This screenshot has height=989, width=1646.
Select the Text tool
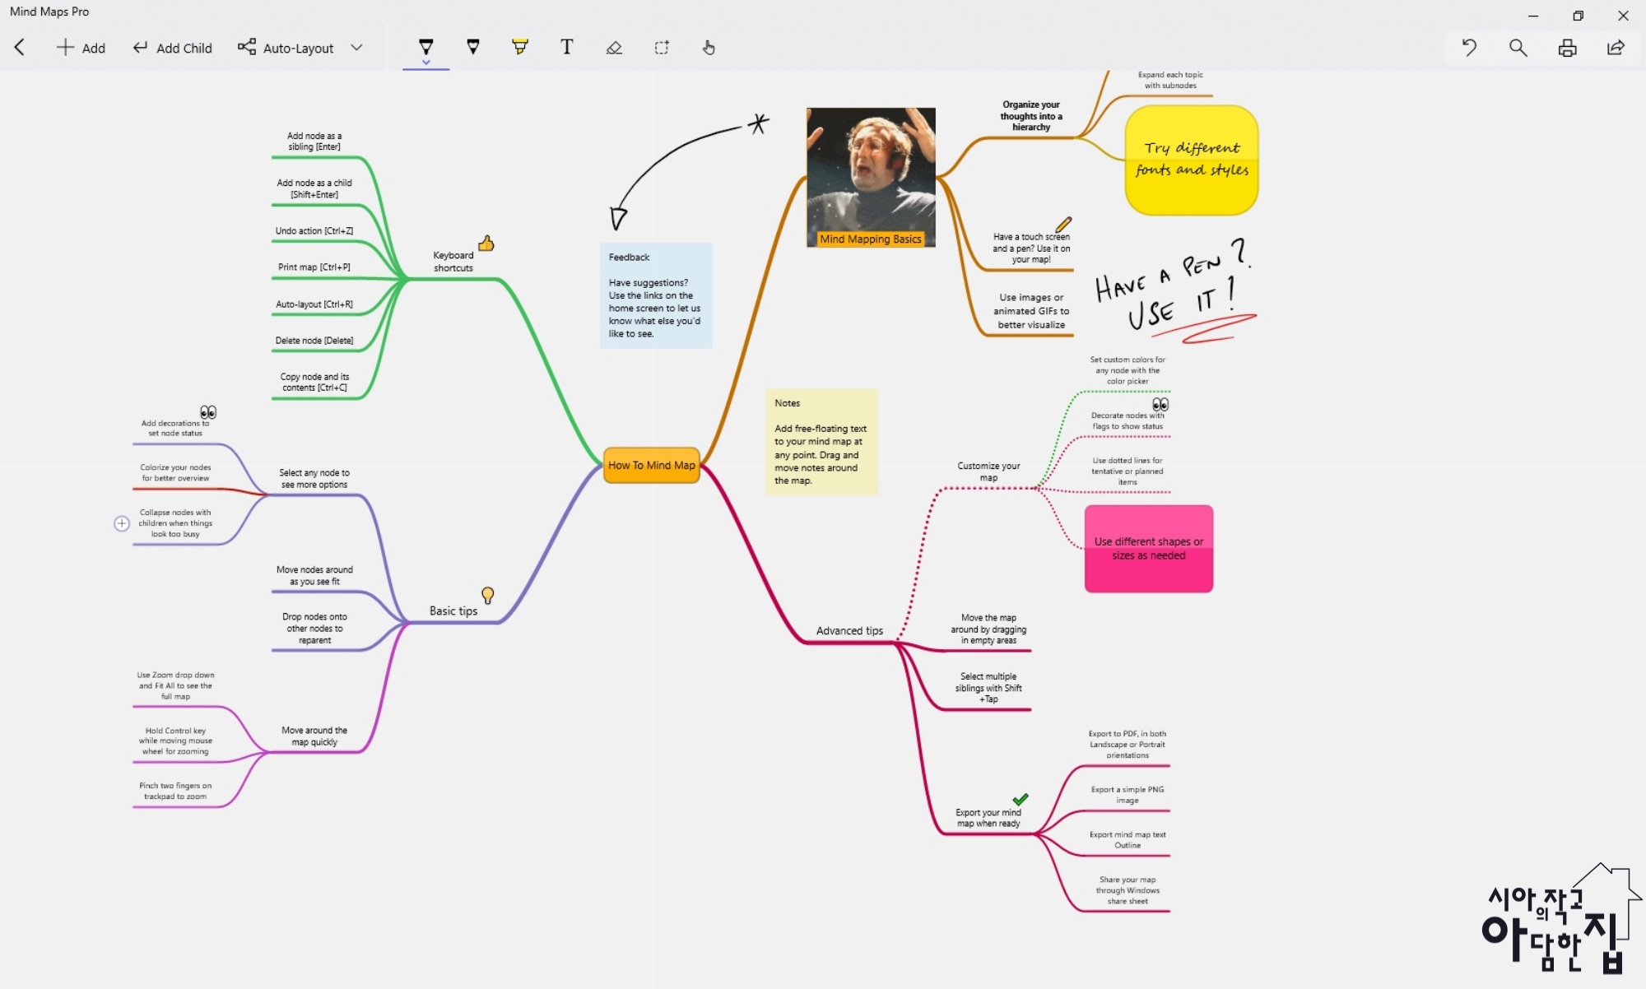566,47
